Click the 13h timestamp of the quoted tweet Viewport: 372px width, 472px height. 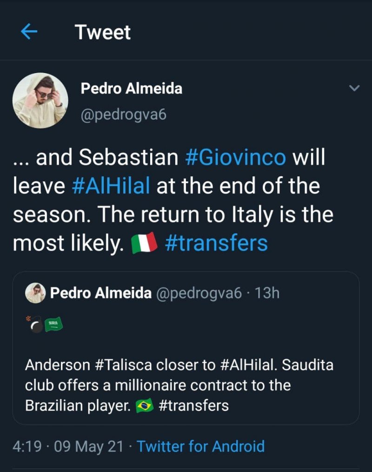pos(268,293)
